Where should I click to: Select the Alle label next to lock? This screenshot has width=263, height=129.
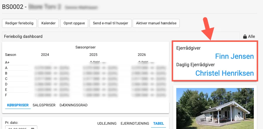click(252, 37)
